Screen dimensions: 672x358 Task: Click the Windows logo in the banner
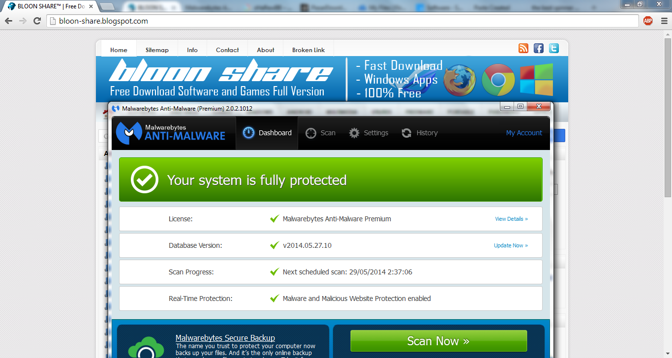click(x=536, y=80)
